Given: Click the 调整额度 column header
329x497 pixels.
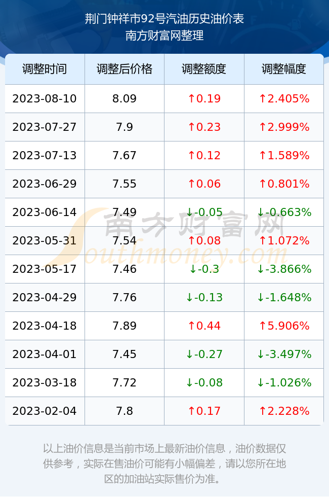Looking at the screenshot, I should [204, 69].
